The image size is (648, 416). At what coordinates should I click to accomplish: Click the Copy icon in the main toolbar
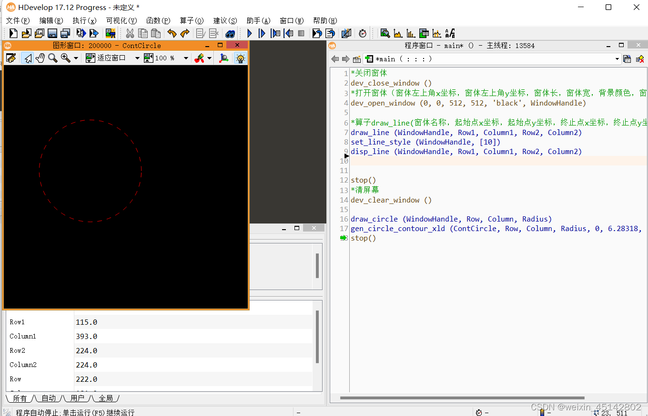(142, 33)
